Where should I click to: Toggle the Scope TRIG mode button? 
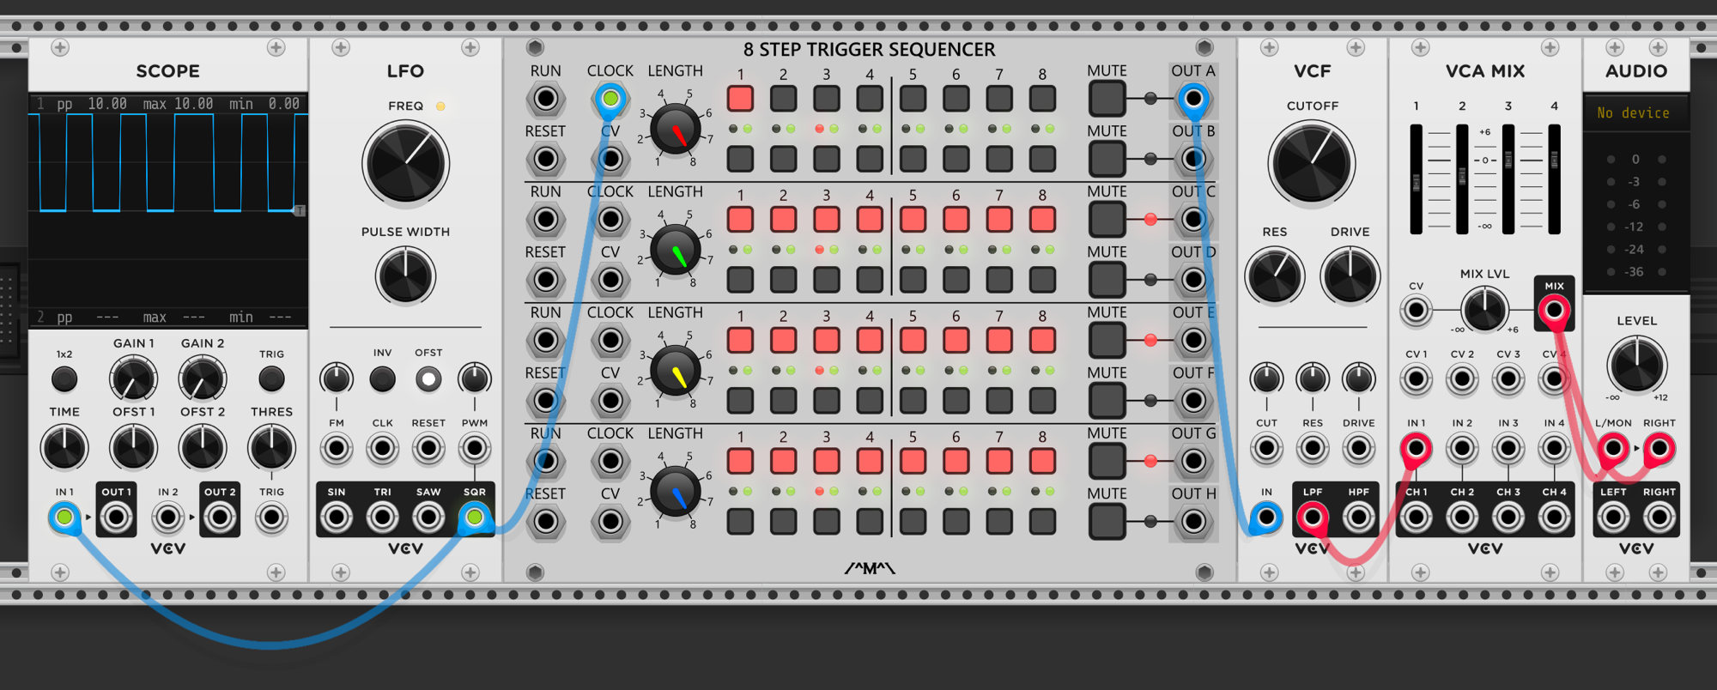(x=271, y=378)
